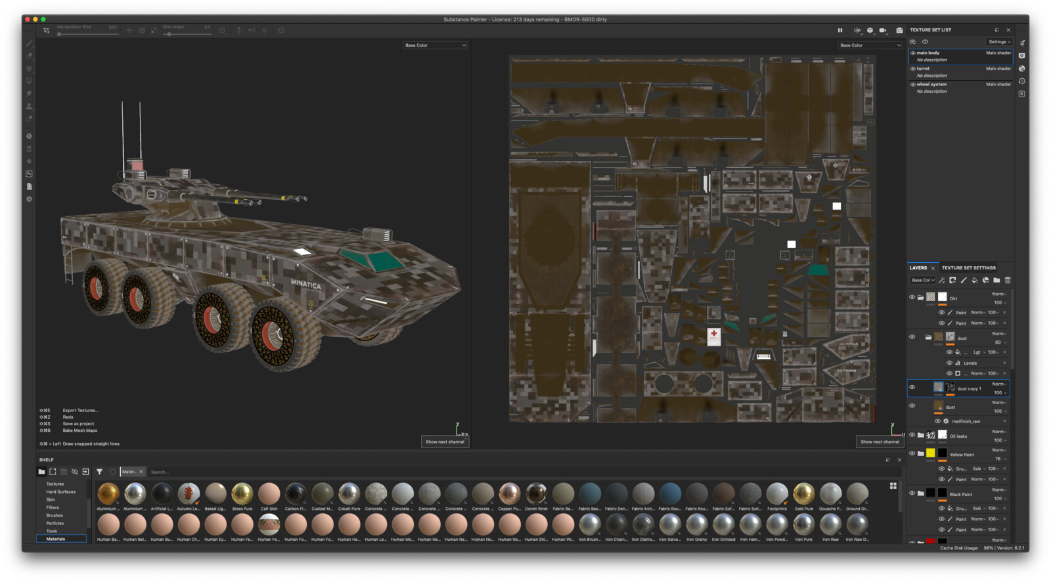Click the add folder icon in Layers toolbar
Screen dimensions: 1051x581
pyautogui.click(x=996, y=281)
